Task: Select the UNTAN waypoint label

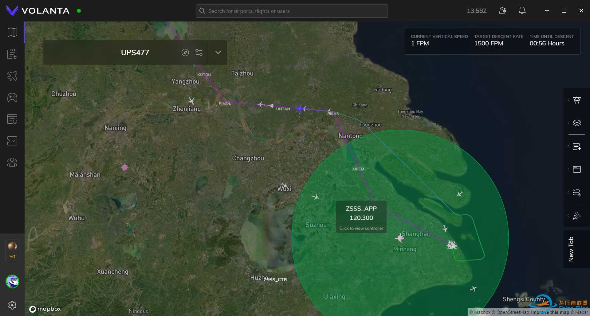Action: [283, 109]
